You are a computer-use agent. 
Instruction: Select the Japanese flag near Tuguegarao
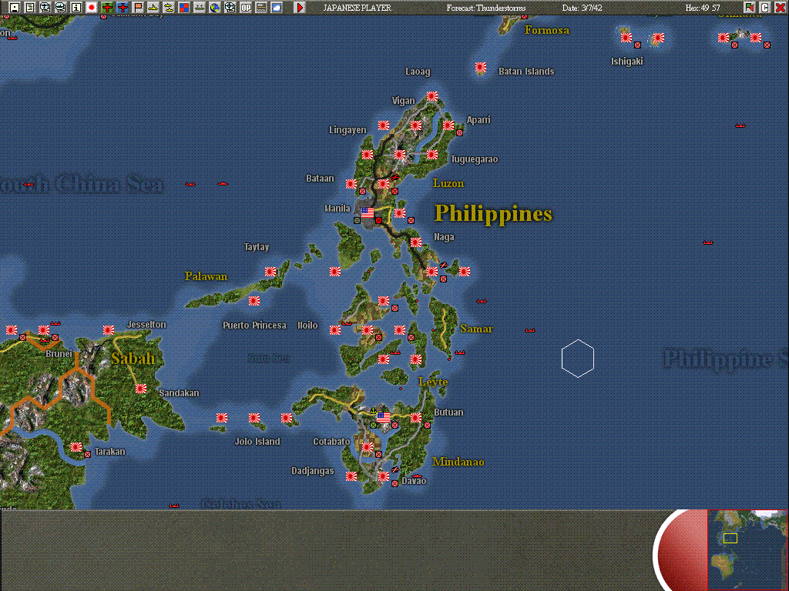[432, 154]
